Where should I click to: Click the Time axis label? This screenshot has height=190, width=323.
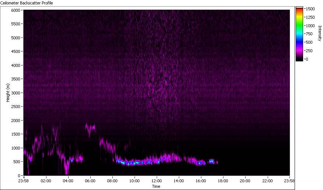pos(156,186)
